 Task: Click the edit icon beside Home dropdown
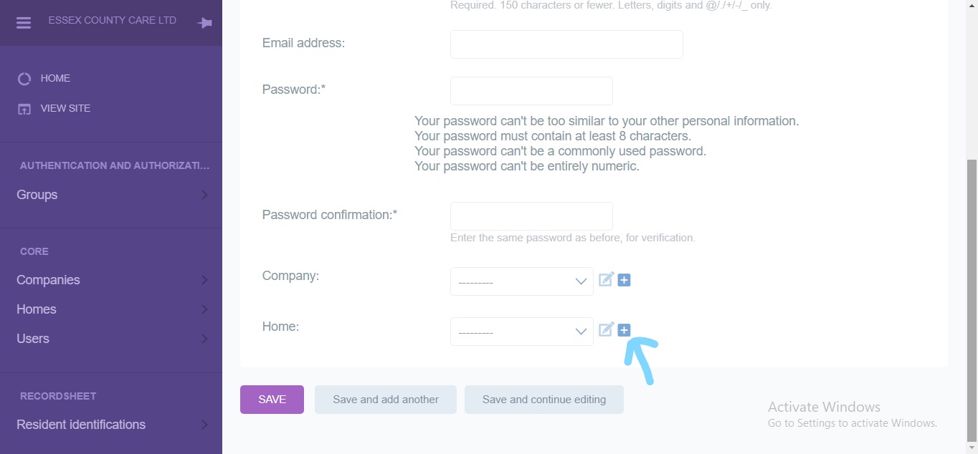pyautogui.click(x=607, y=329)
